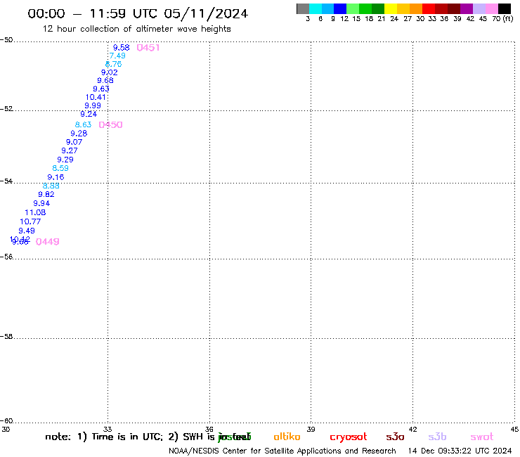Click the cryosat satellite legend label

(349, 437)
